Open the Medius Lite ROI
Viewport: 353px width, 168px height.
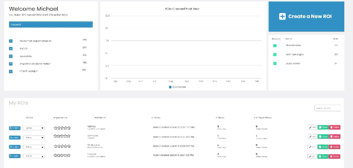(x=14, y=147)
